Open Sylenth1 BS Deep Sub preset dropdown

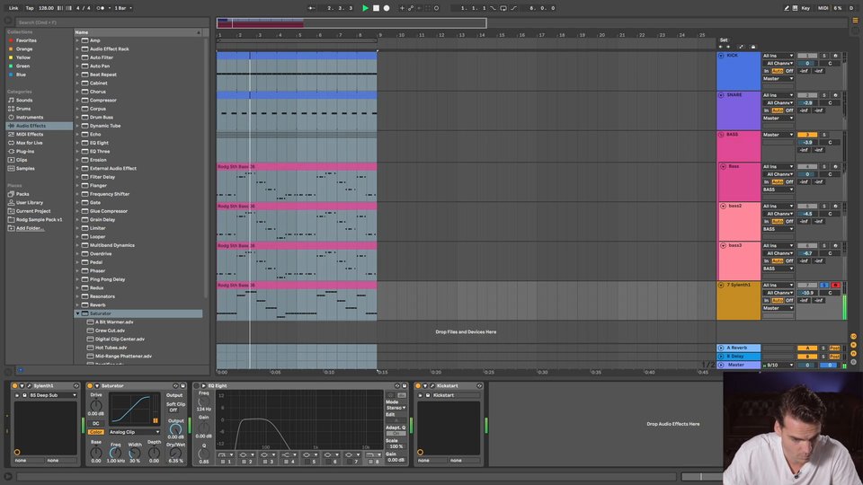click(53, 395)
